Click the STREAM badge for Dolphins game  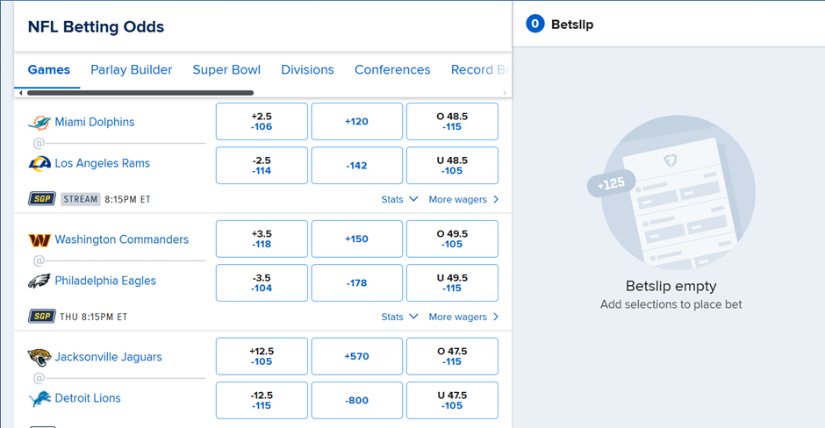coord(81,199)
